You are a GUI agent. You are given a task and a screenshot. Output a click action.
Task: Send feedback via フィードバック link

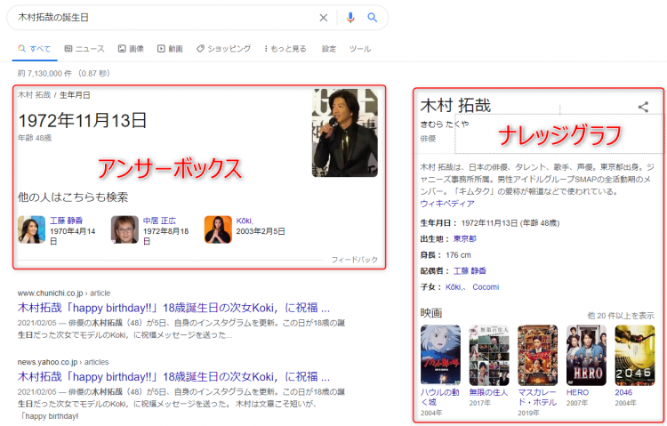pyautogui.click(x=354, y=260)
